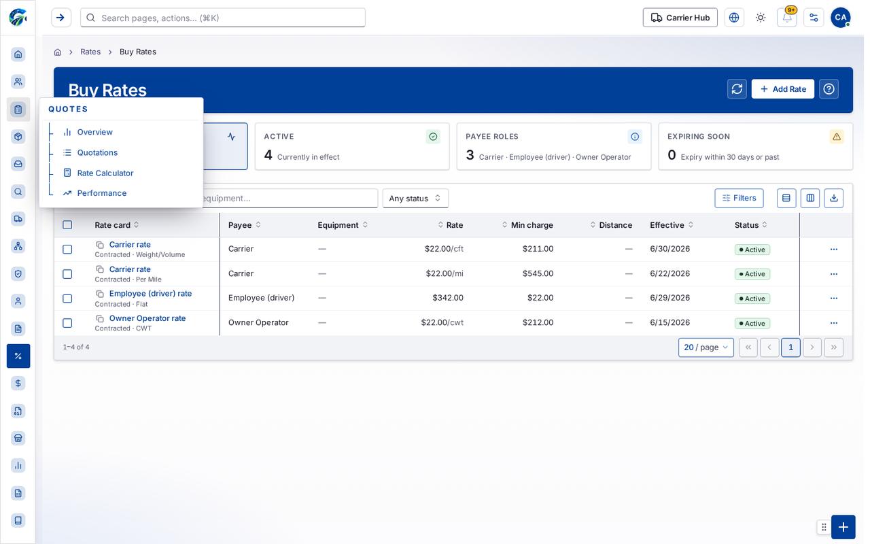Open the Quotes clipboard icon in the sidebar
The image size is (870, 544).
(18, 109)
